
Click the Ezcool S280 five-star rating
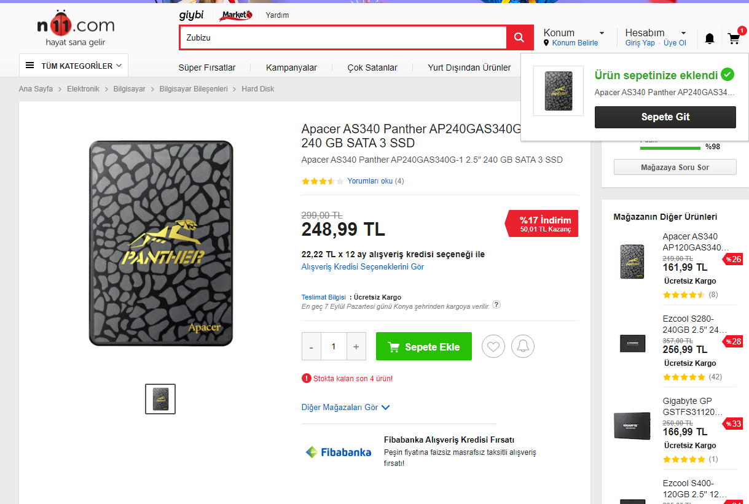684,377
